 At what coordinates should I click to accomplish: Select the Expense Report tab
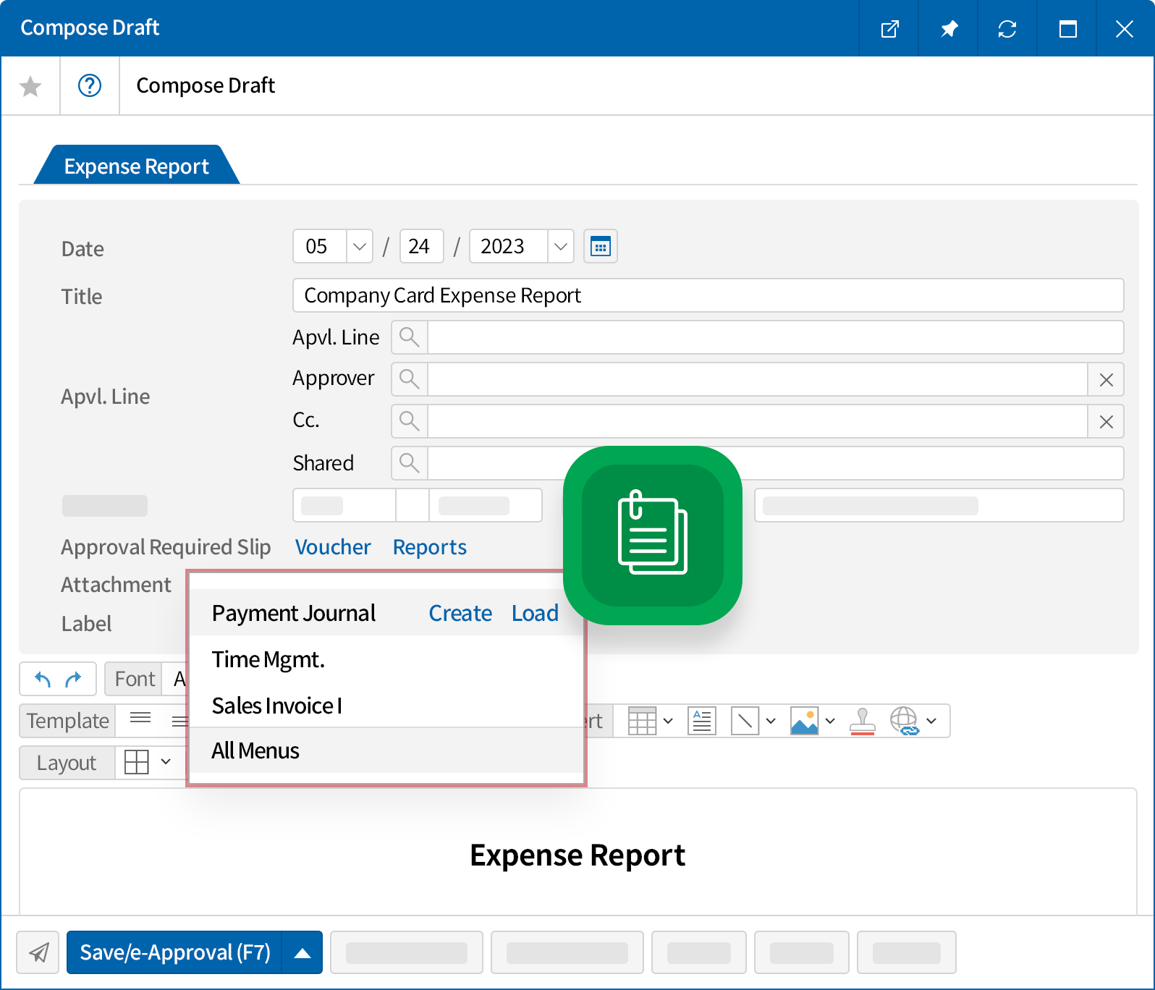click(136, 166)
